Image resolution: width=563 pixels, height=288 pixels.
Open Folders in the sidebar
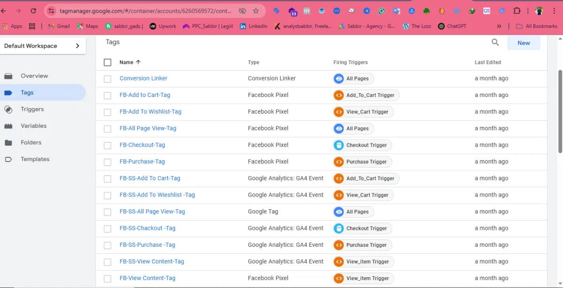point(43,142)
